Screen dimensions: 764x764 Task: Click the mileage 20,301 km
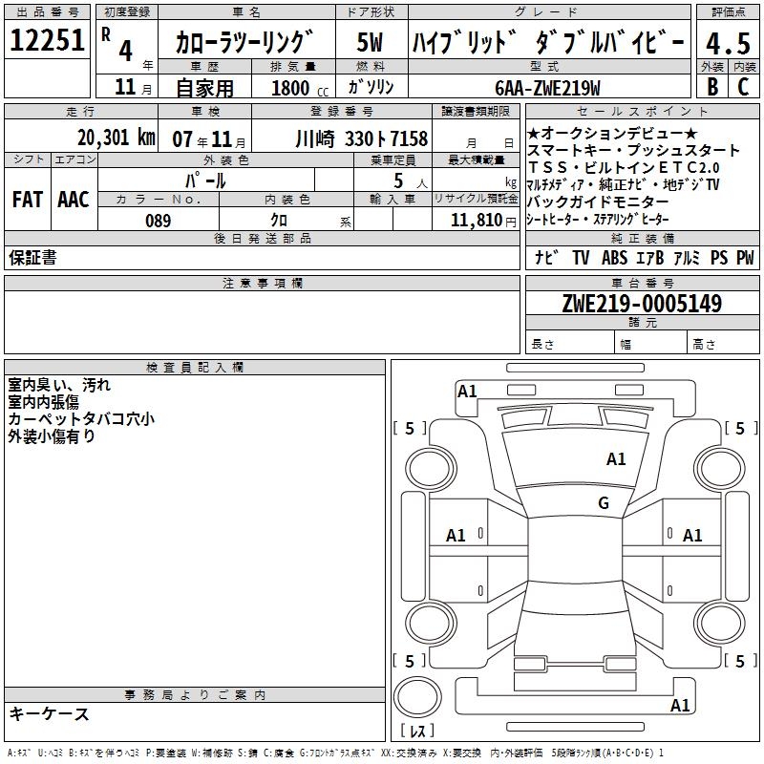[116, 138]
